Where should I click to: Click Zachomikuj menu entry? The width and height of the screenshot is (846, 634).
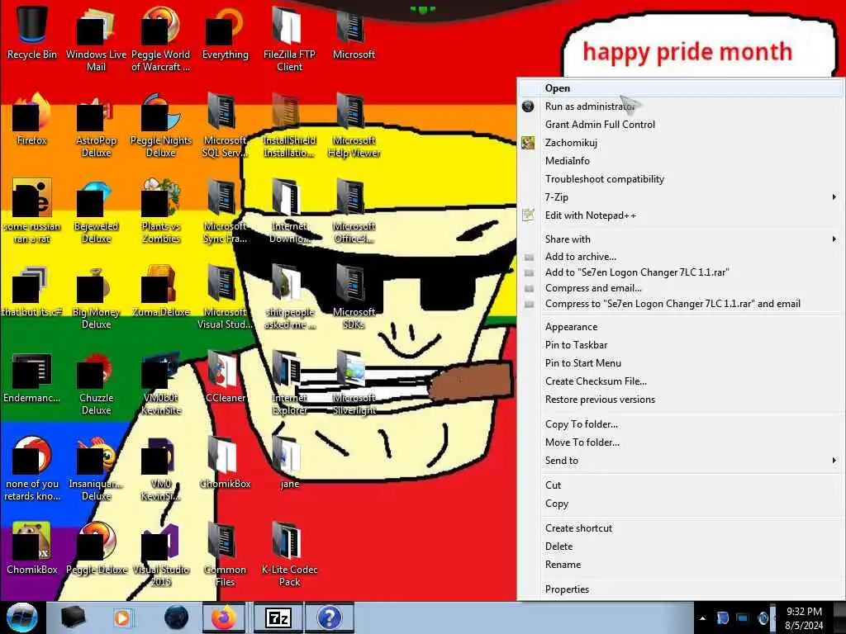[681, 142]
